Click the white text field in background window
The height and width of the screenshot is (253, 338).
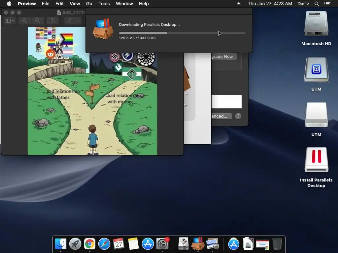(226, 102)
